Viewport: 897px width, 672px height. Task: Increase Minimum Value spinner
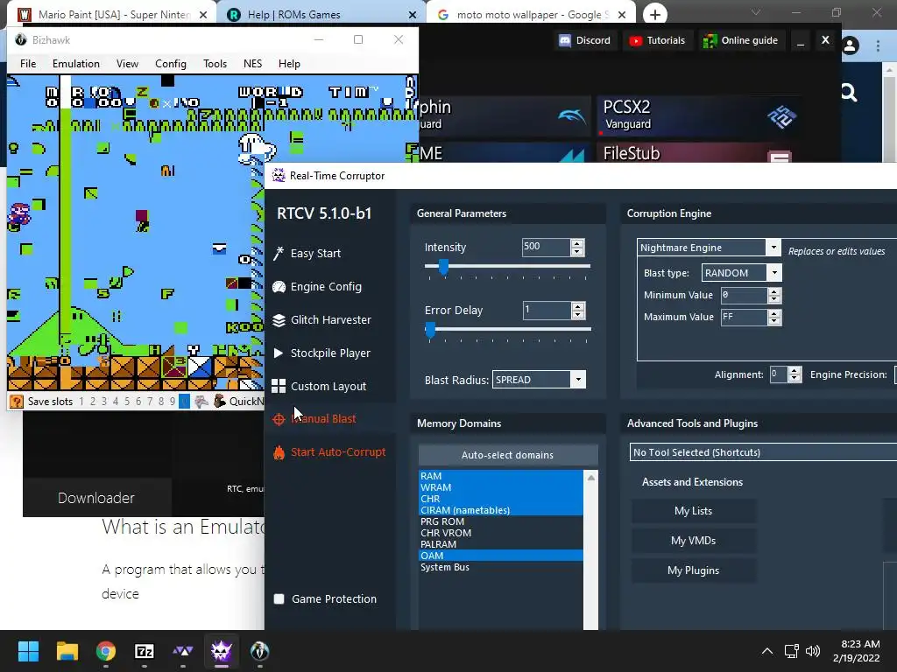click(x=774, y=291)
